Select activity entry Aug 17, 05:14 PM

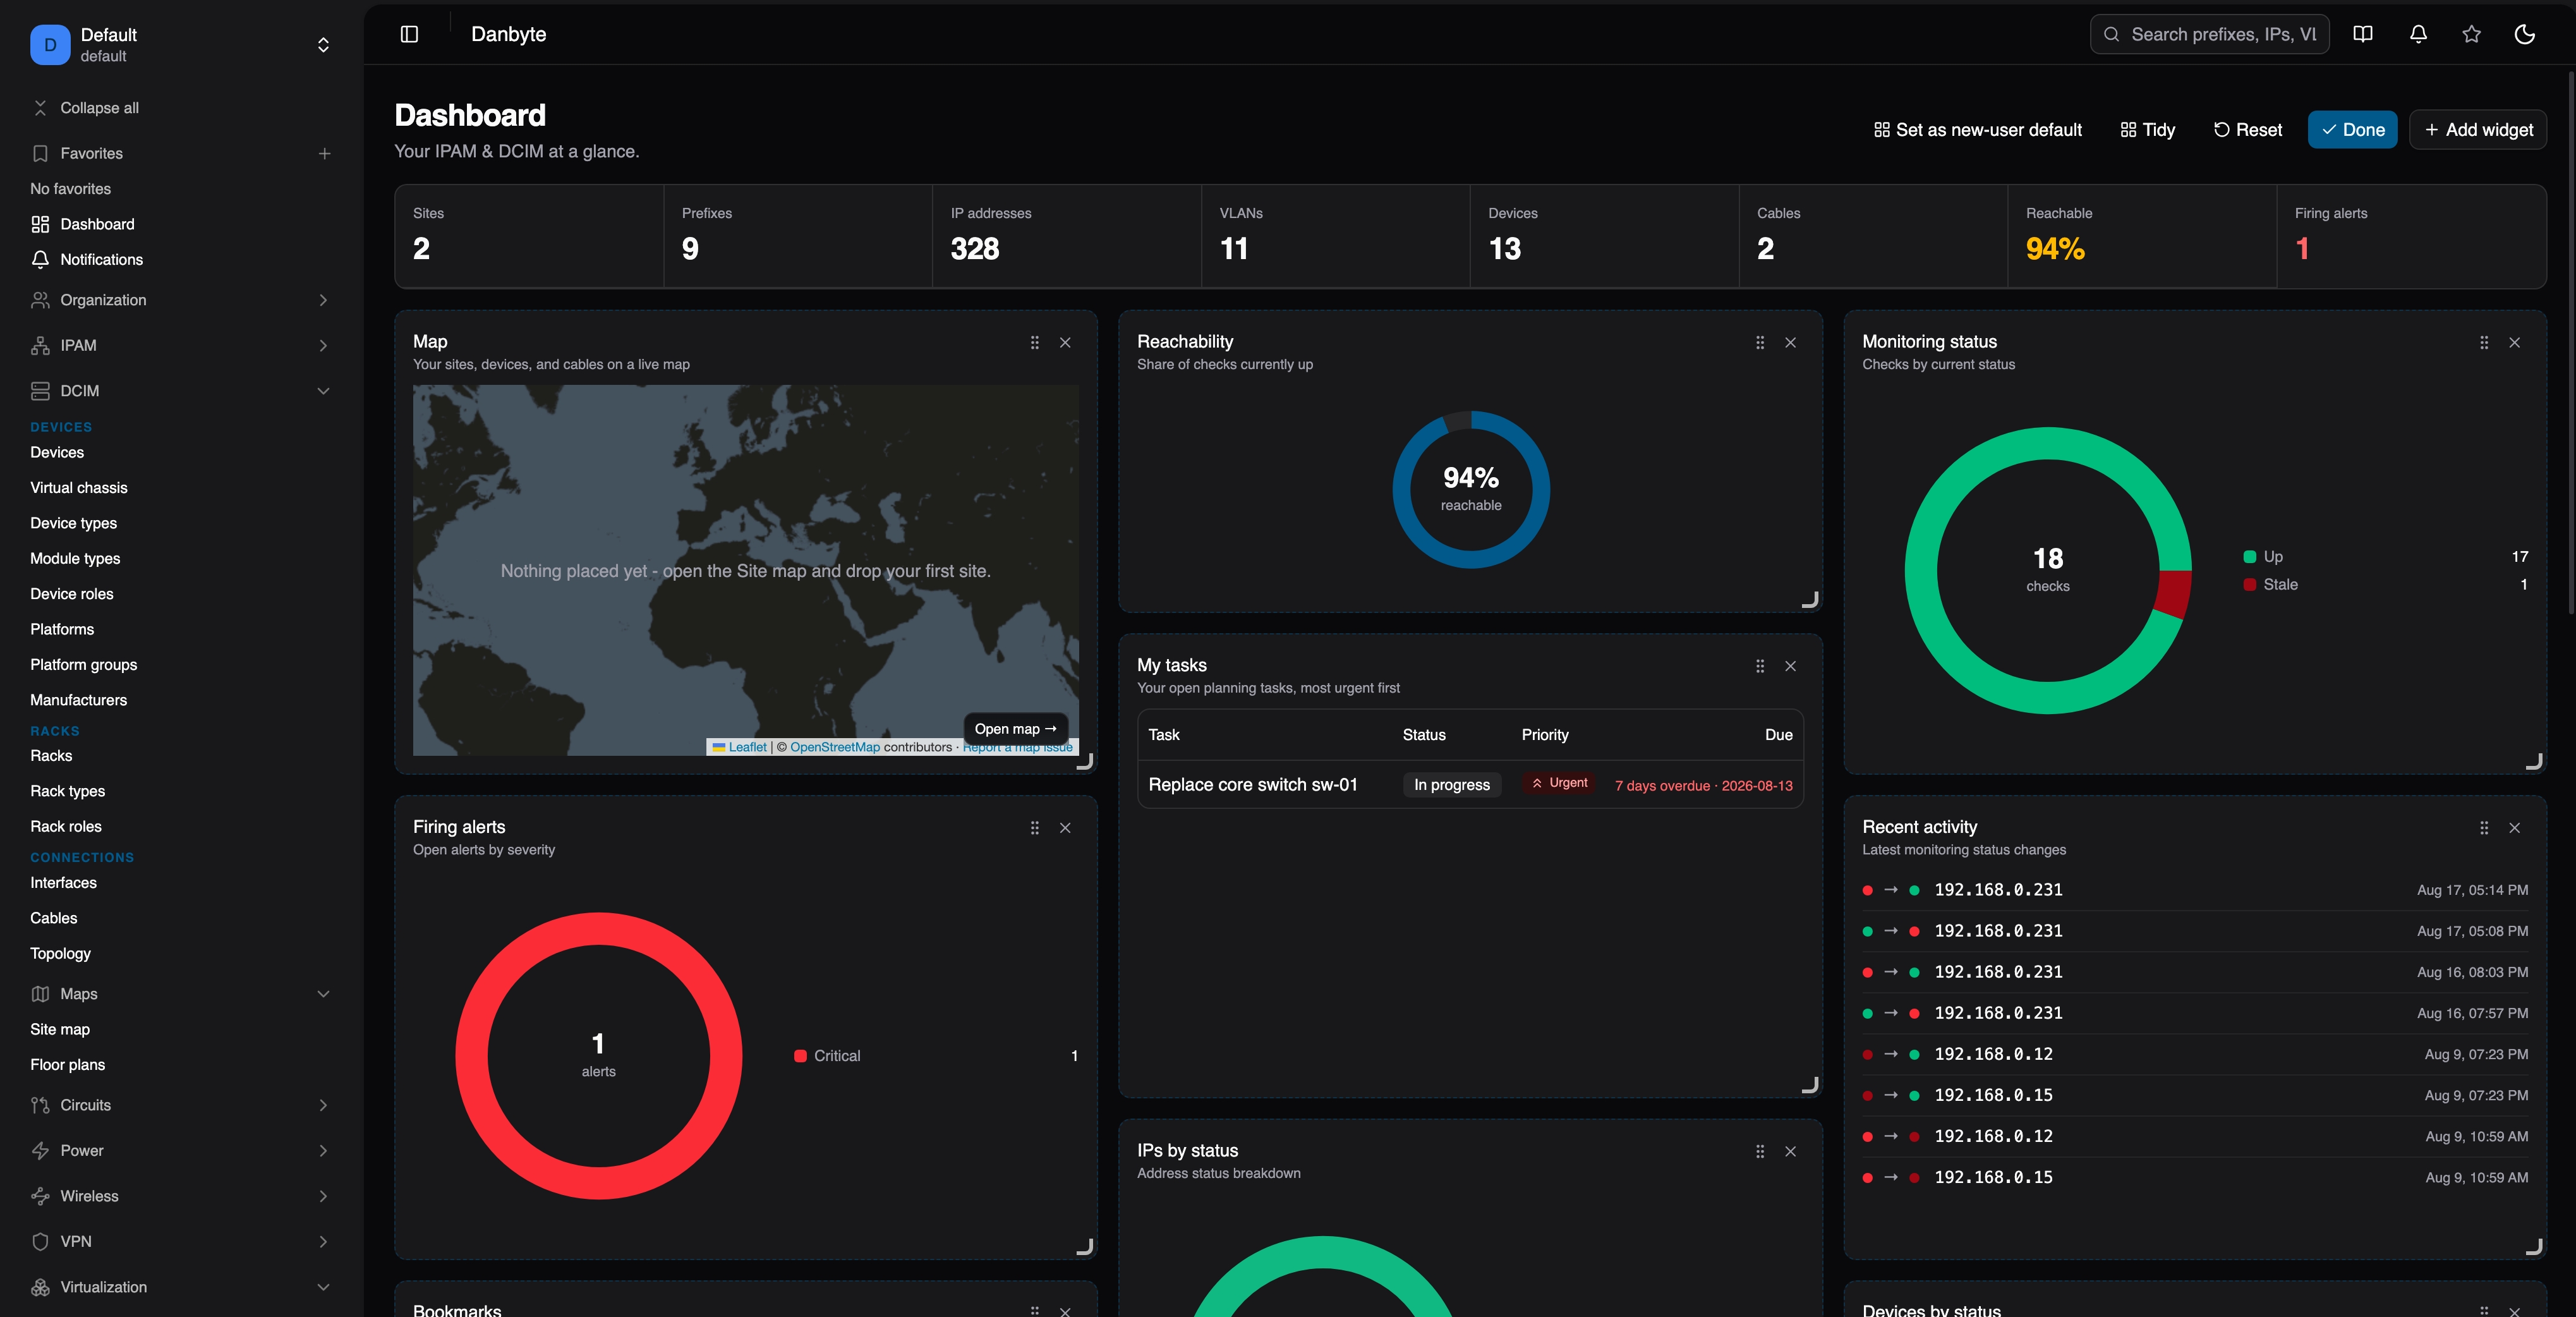coord(2194,890)
